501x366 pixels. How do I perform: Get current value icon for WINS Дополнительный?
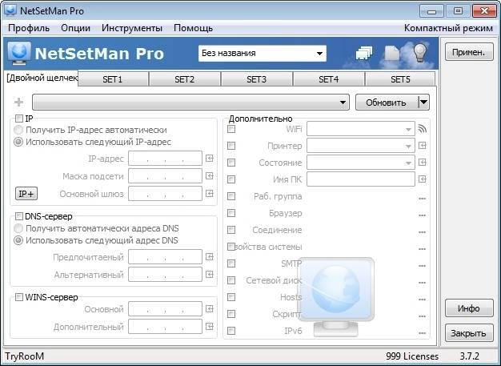point(210,327)
